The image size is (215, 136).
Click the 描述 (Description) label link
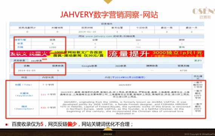[24, 108]
